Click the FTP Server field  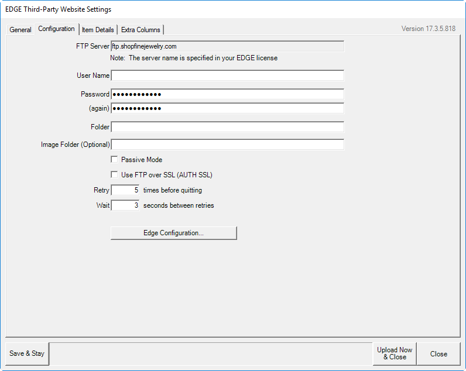click(x=227, y=46)
